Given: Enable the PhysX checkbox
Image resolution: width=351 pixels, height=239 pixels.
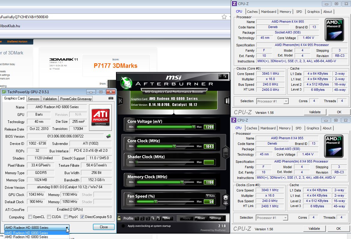Looking at the screenshot, I should tap(66, 217).
